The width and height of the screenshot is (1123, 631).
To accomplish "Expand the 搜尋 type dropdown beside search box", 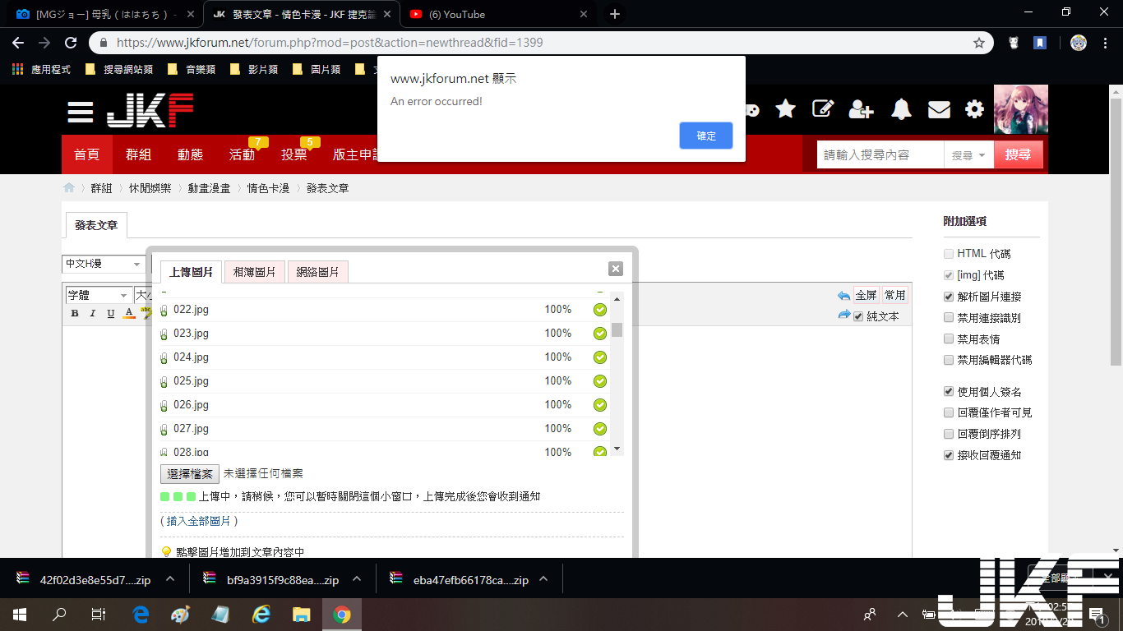I will [x=968, y=155].
